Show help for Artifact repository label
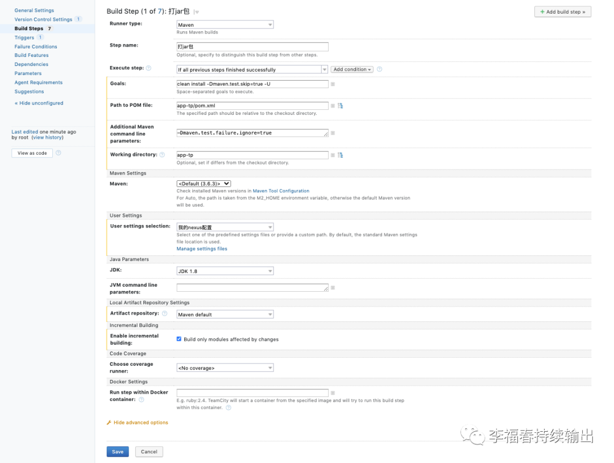The width and height of the screenshot is (614, 463). 164,313
